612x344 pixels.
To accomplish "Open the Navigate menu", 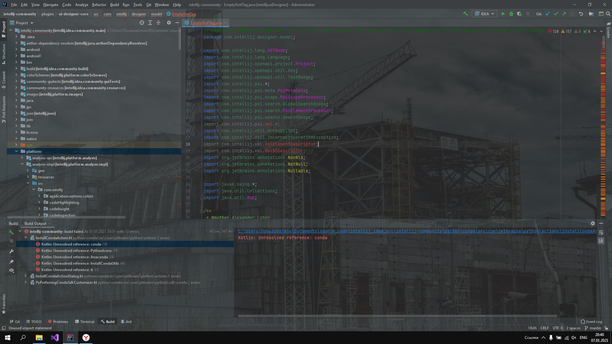I will 51,4.
